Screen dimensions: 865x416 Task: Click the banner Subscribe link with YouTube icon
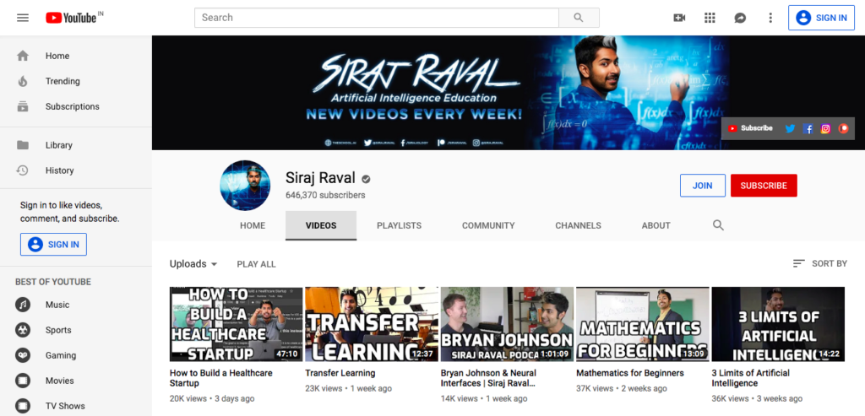[x=750, y=128]
